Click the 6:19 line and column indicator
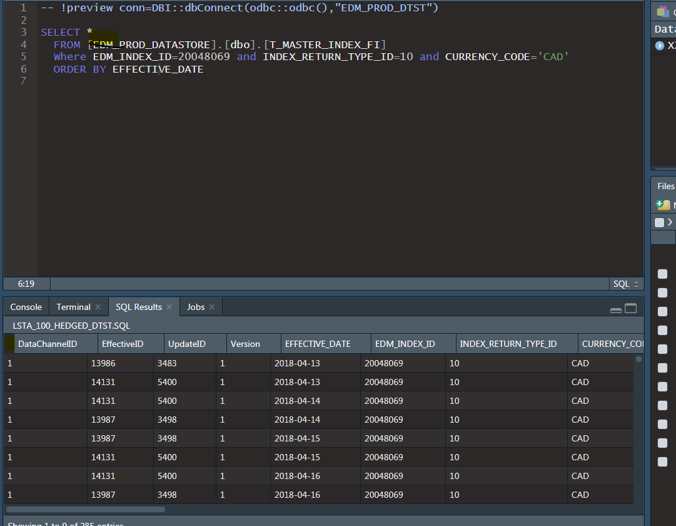This screenshot has height=526, width=676. point(26,284)
